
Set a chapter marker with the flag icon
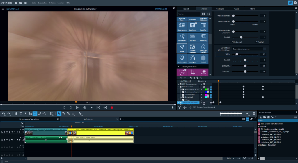(26, 114)
